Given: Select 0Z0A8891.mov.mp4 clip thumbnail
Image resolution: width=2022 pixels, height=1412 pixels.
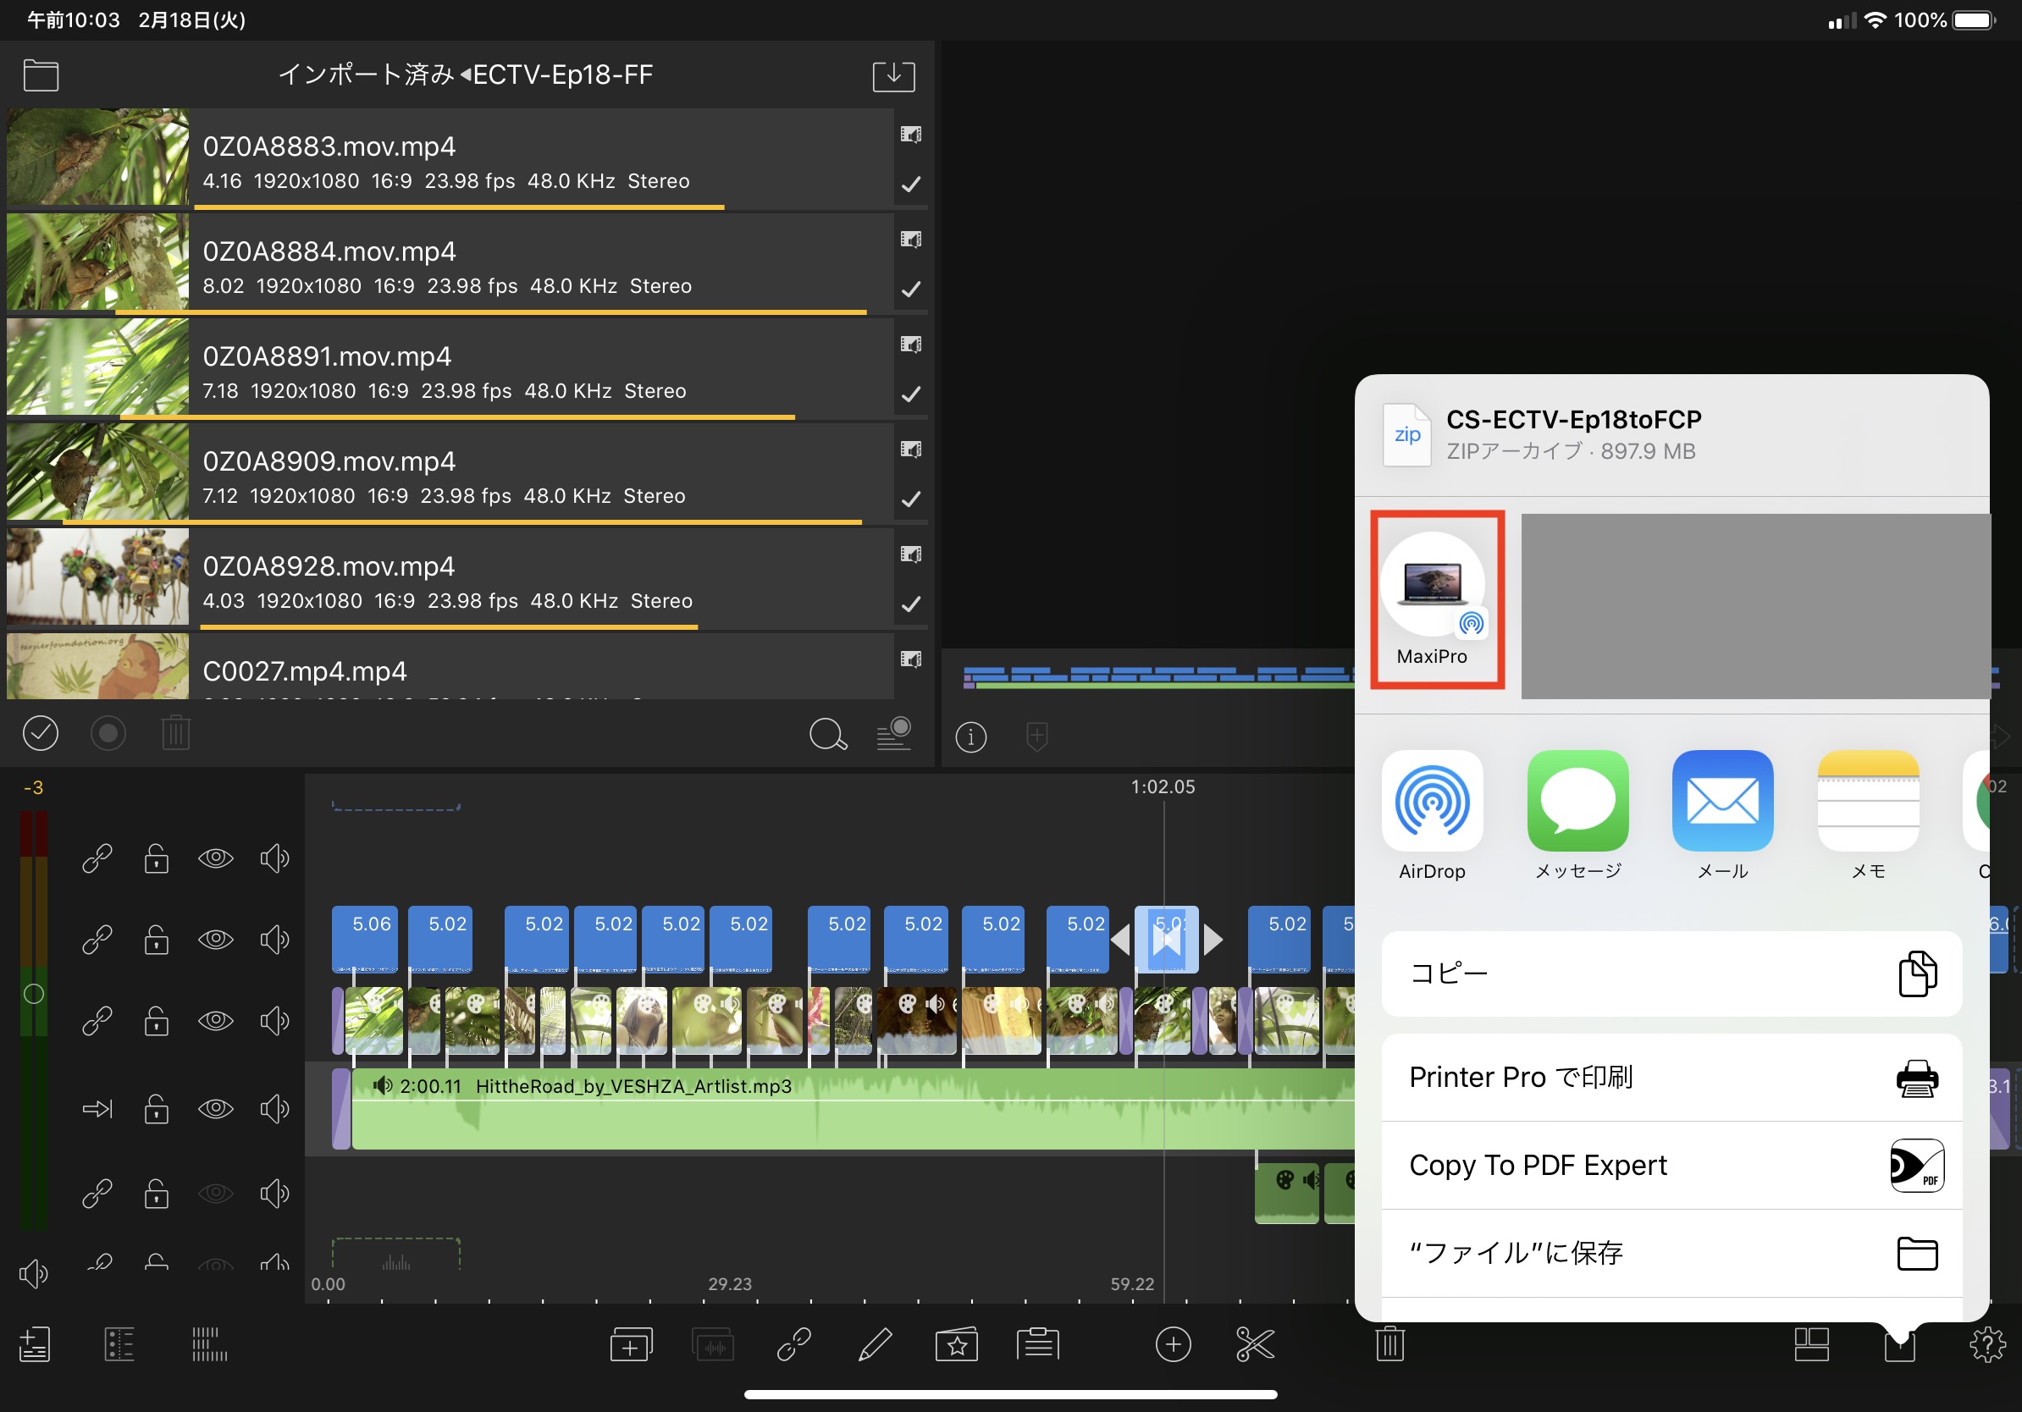Looking at the screenshot, I should coord(97,367).
